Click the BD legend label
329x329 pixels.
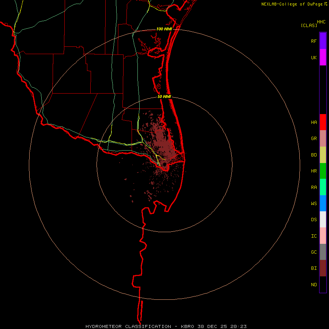click(x=314, y=155)
